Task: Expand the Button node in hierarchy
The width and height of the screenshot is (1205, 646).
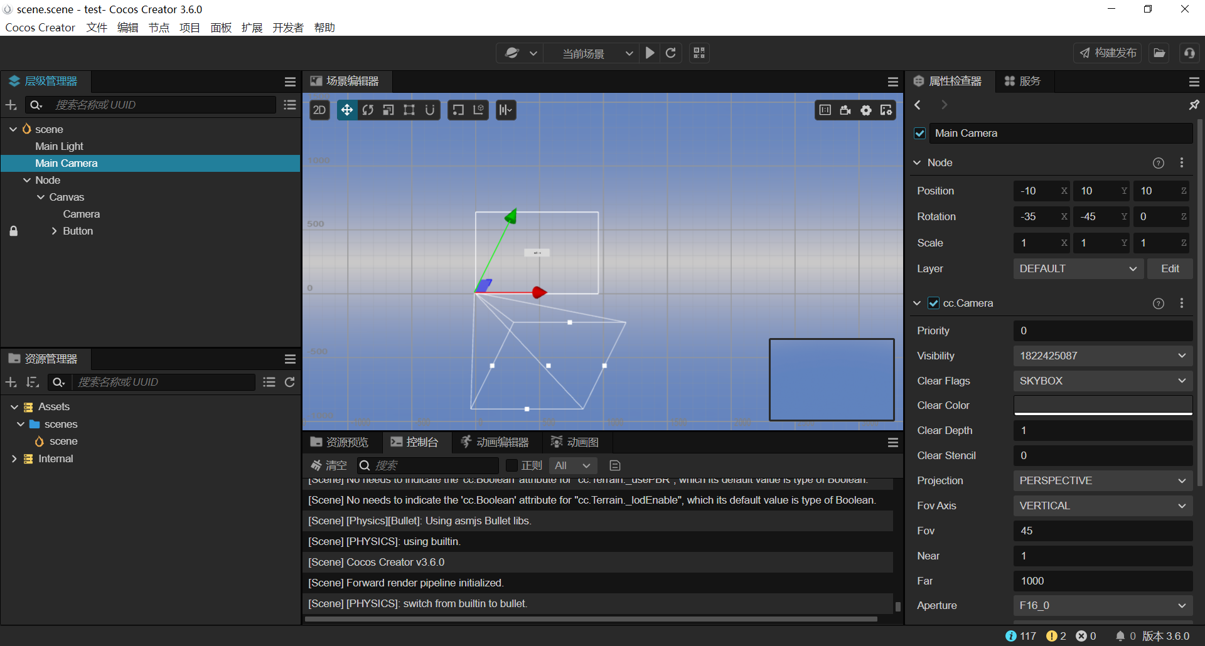Action: pyautogui.click(x=54, y=231)
